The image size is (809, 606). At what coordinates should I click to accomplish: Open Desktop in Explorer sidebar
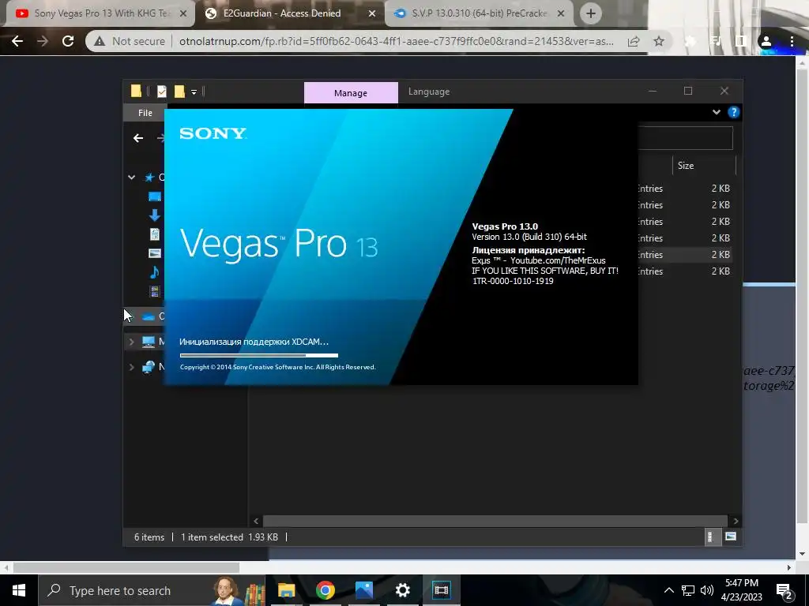pos(154,196)
